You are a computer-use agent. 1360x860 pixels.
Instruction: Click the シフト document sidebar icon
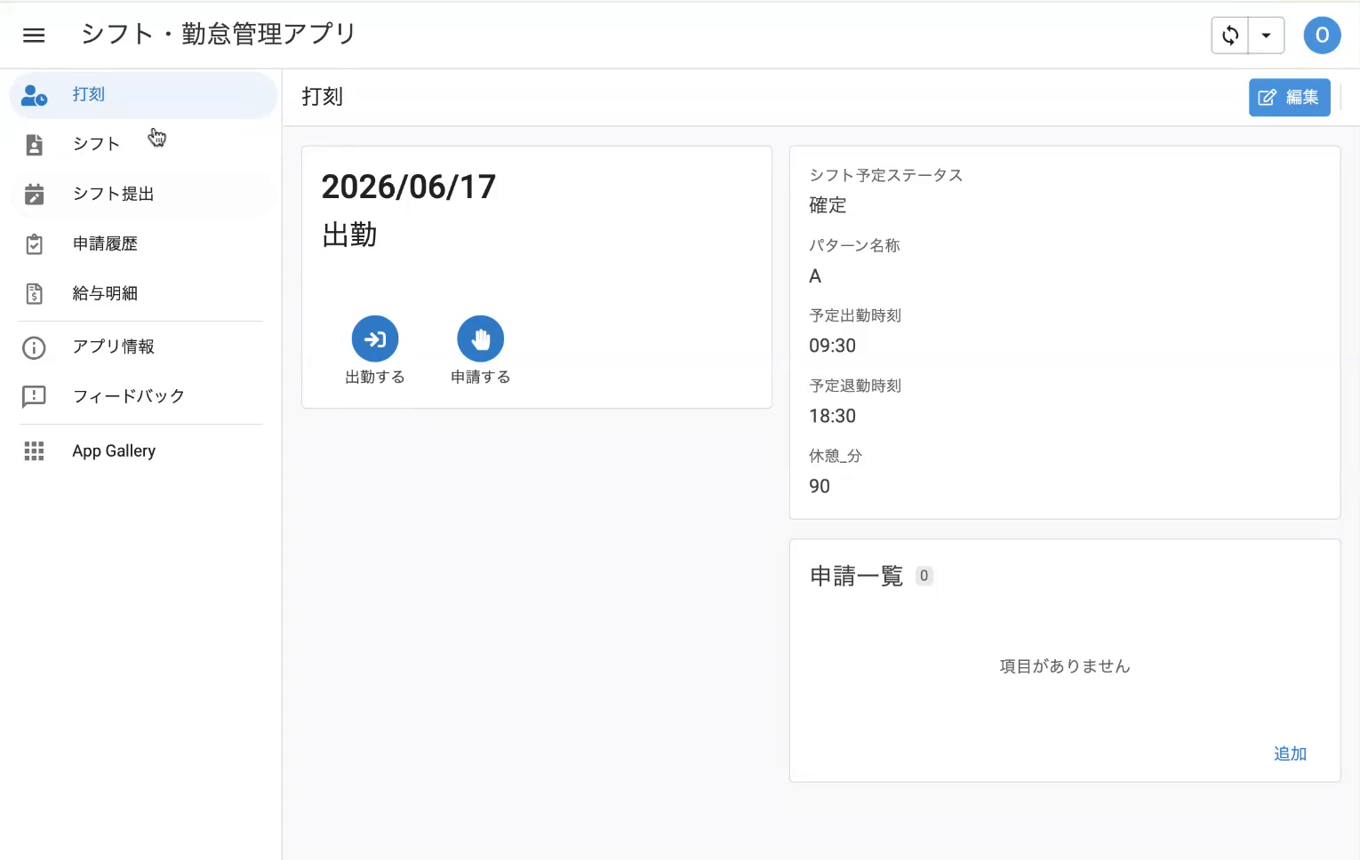coord(34,145)
